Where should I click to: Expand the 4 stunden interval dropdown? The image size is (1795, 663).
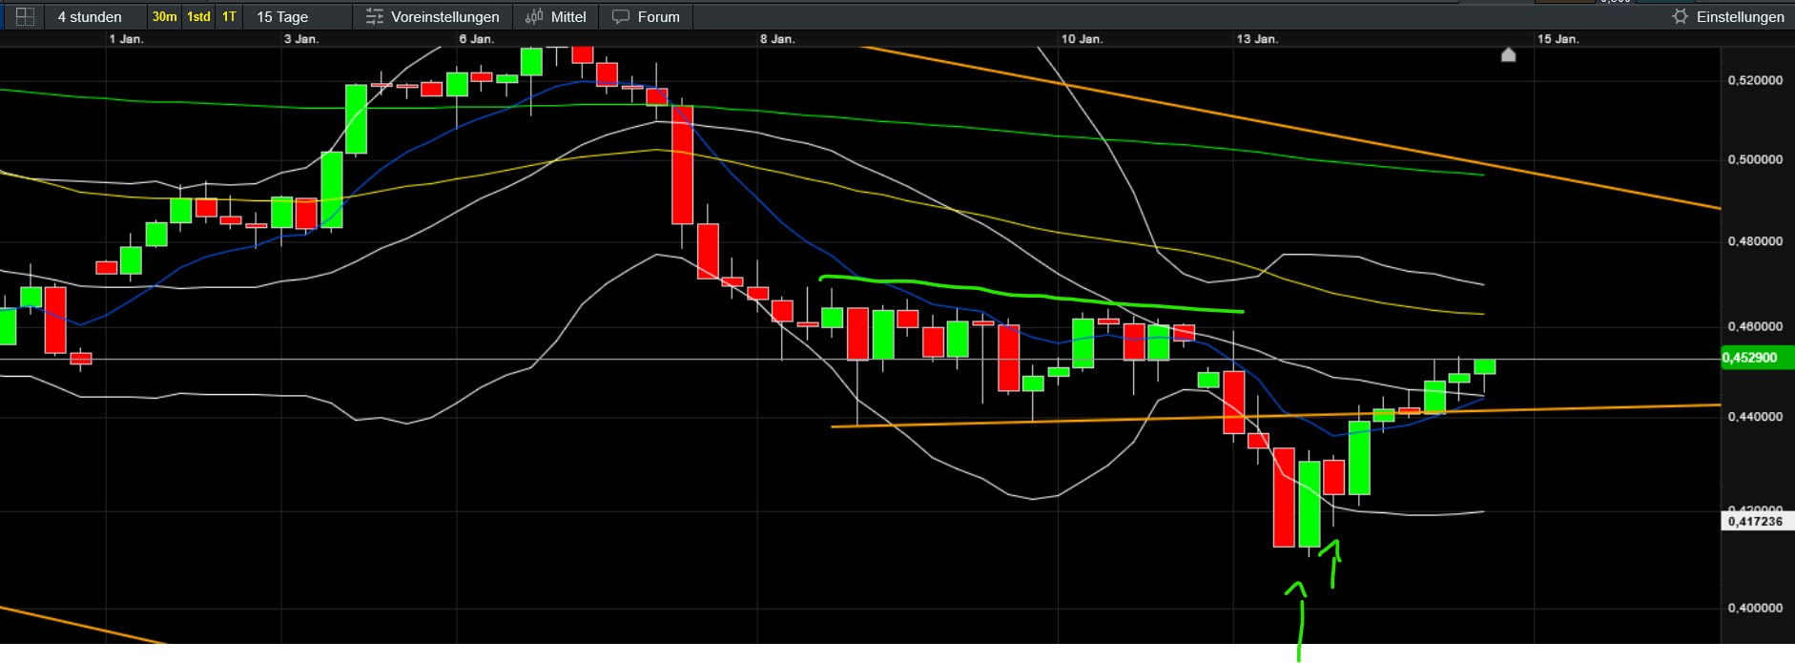(x=90, y=16)
